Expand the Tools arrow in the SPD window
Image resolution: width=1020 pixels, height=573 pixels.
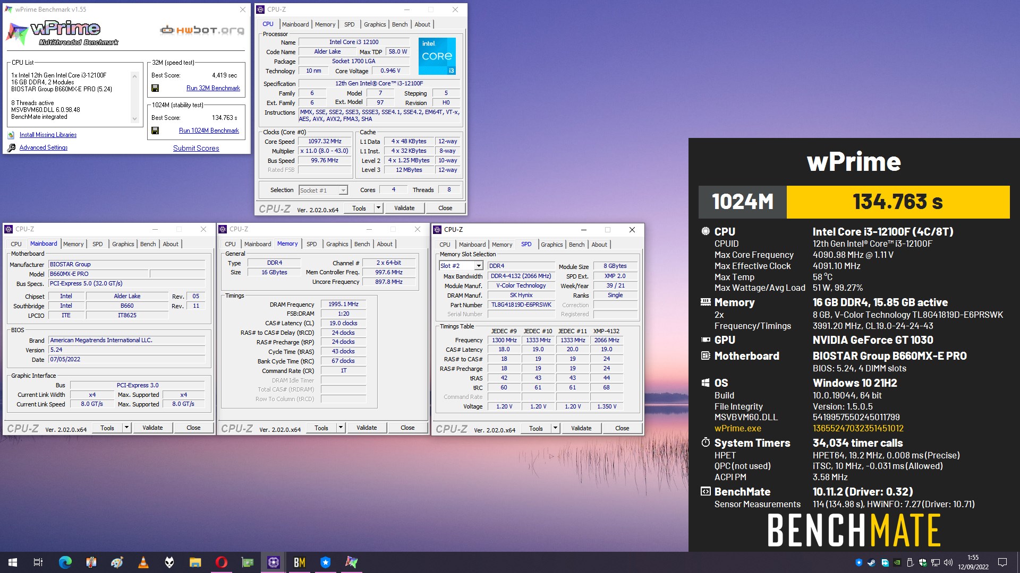click(555, 428)
